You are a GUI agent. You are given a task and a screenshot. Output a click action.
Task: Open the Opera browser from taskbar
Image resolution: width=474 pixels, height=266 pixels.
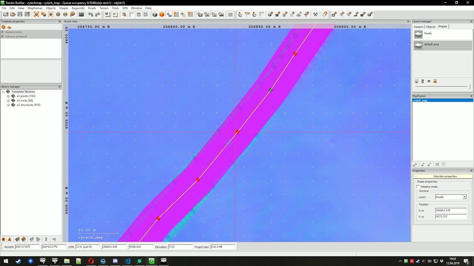pos(91,261)
